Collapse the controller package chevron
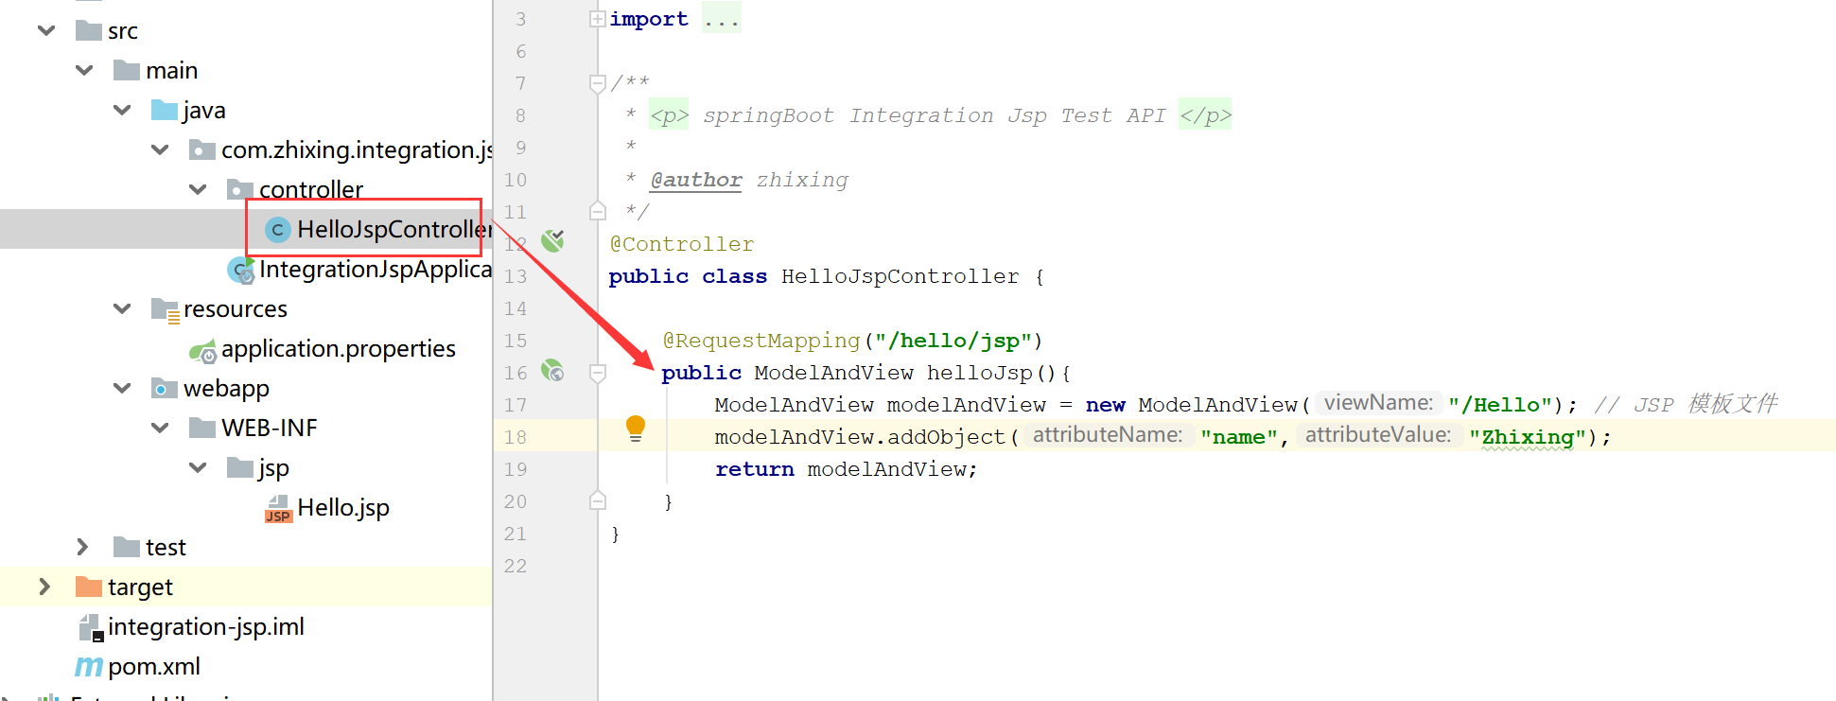Image resolution: width=1836 pixels, height=701 pixels. (198, 189)
